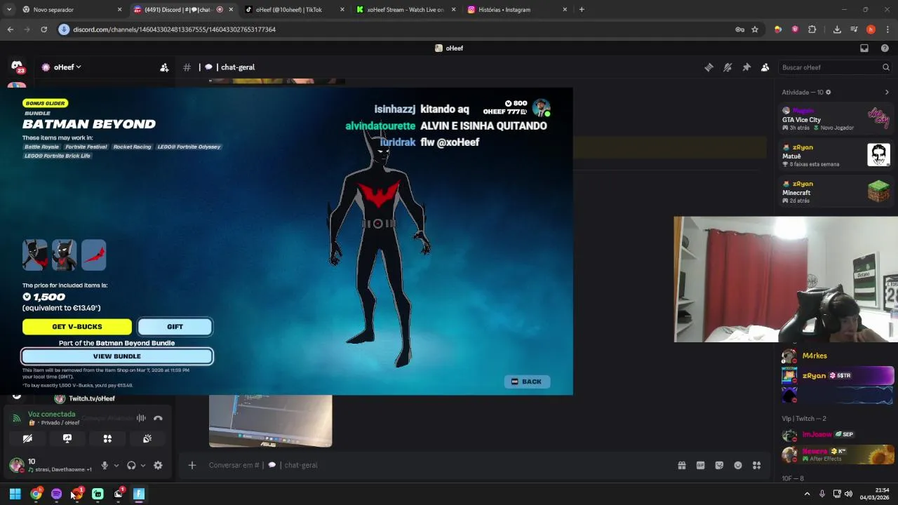Open emoji picker in message bar
Image resolution: width=898 pixels, height=505 pixels.
pos(738,465)
